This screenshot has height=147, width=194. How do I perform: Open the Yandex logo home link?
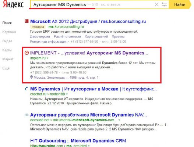pos(13,4)
